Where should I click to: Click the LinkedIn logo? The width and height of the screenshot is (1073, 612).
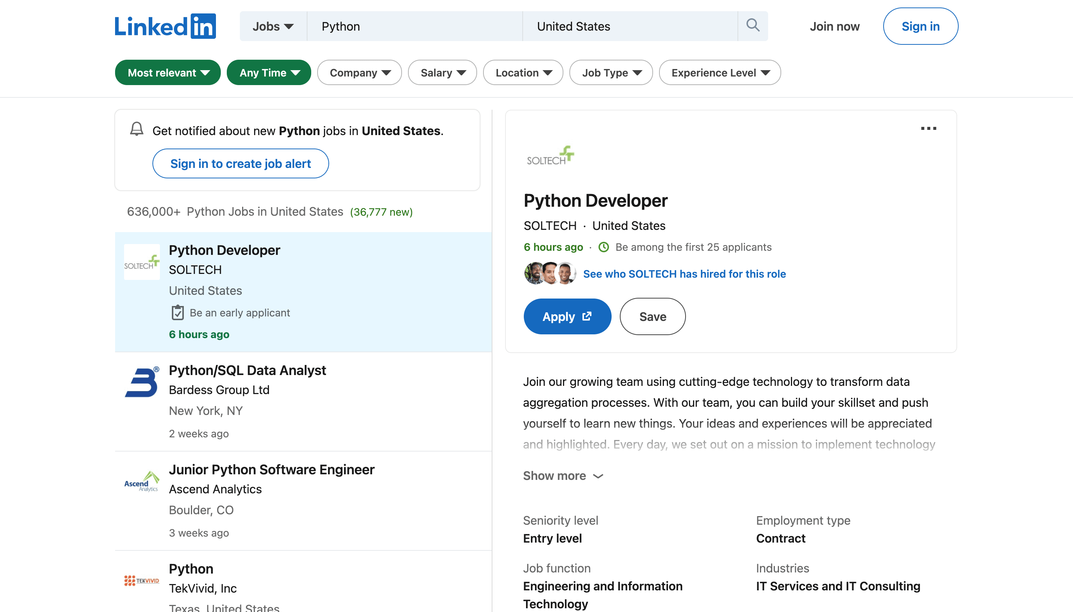pos(166,26)
